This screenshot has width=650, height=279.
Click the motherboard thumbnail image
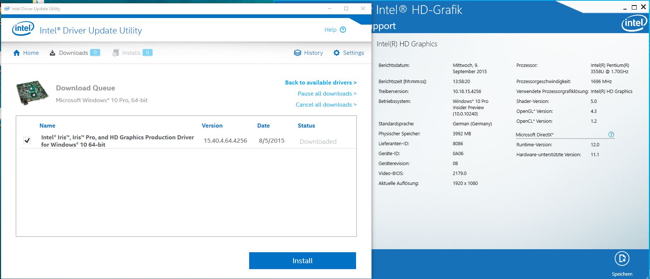tap(32, 93)
